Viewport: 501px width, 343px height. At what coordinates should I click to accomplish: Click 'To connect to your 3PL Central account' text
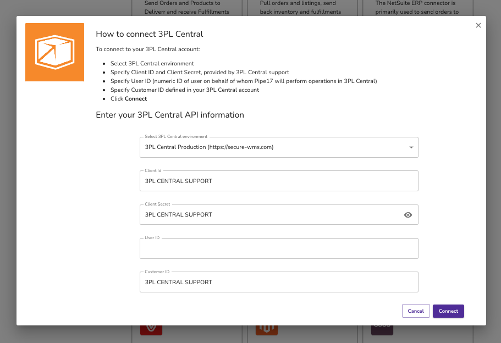coord(148,49)
